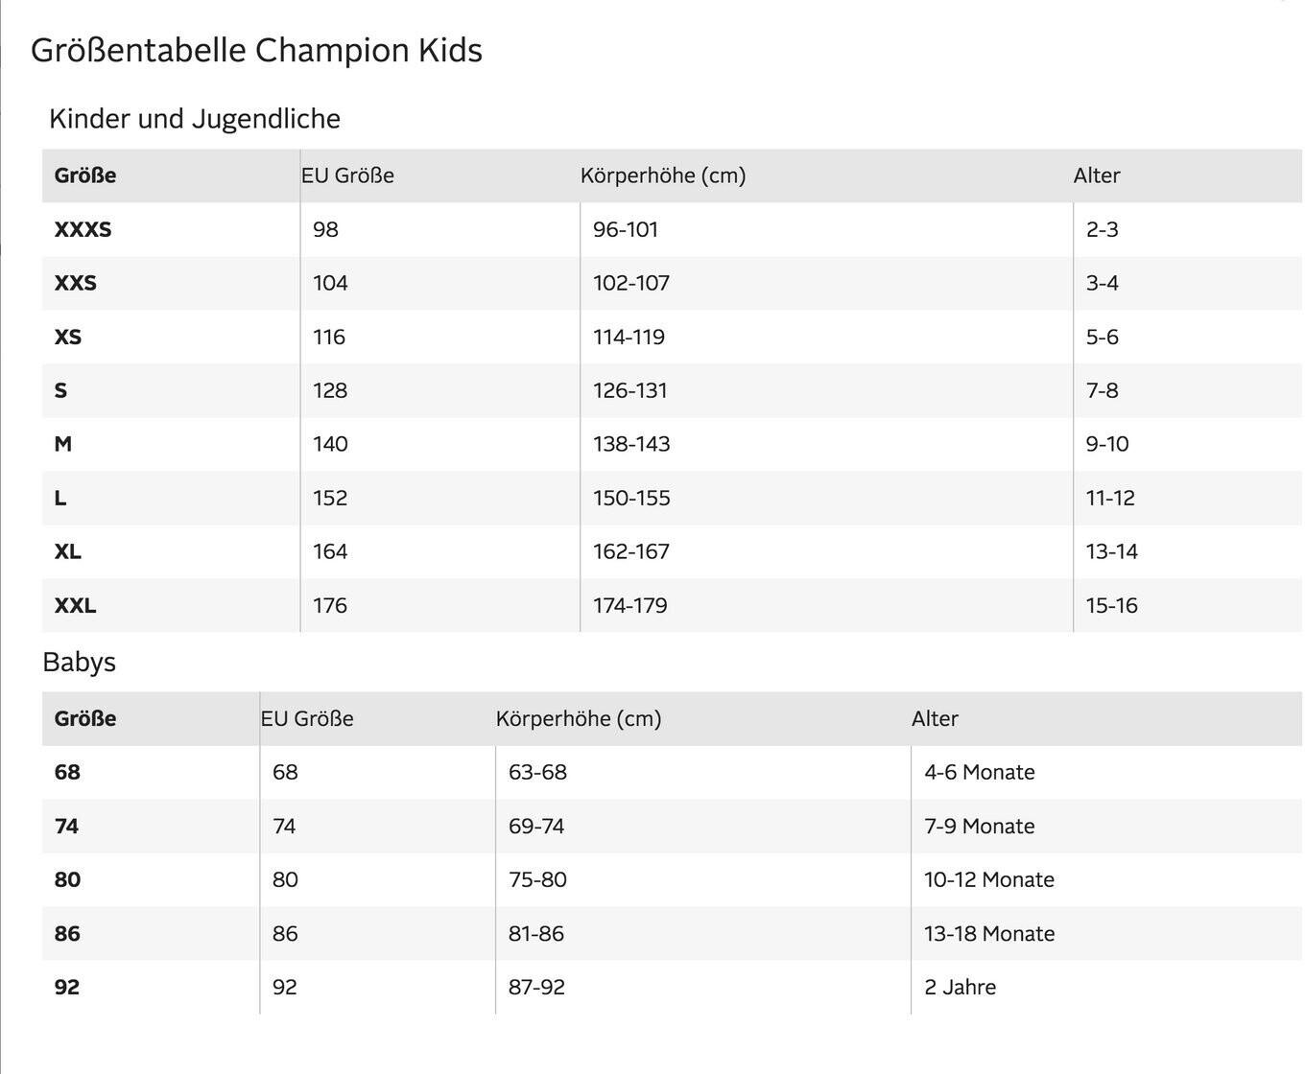Viewport: 1305px width, 1074px height.
Task: Click the 10-12 Monate age cell
Action: pos(988,879)
